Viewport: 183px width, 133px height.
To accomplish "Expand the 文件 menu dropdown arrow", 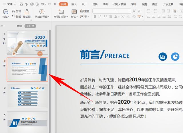I will point(15,4).
